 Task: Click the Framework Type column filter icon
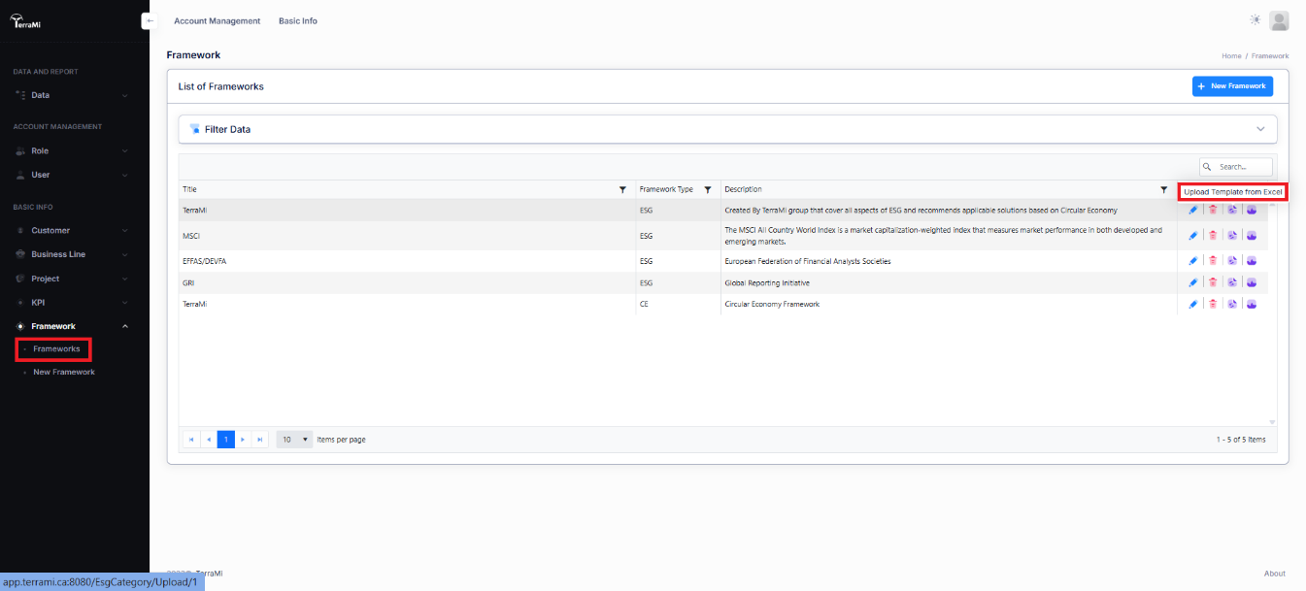[x=708, y=190]
